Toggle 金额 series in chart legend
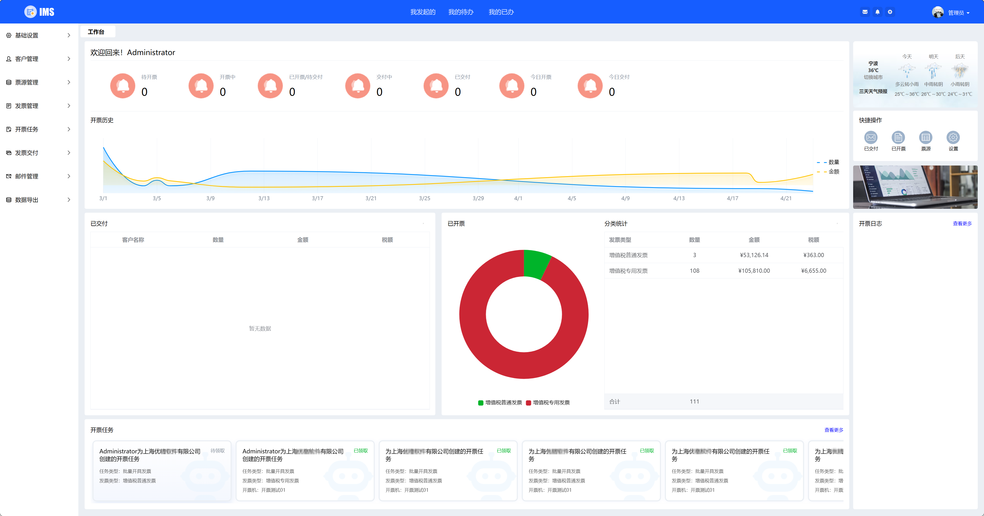This screenshot has height=516, width=984. (829, 172)
